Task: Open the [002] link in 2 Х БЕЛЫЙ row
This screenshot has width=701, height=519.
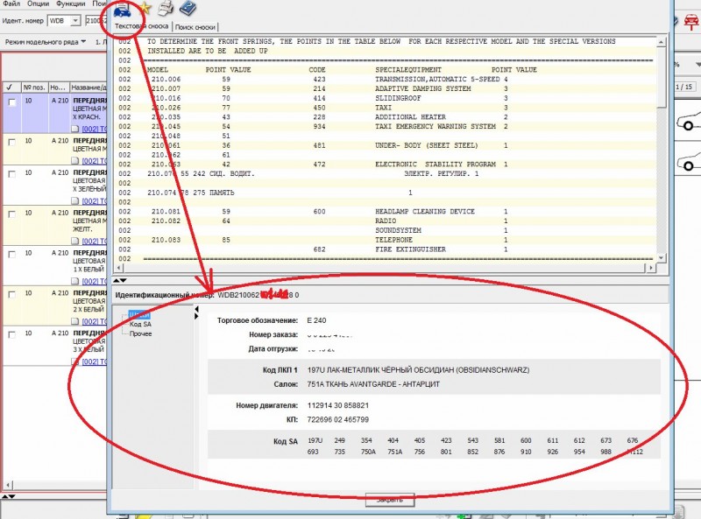Action: tap(95, 321)
